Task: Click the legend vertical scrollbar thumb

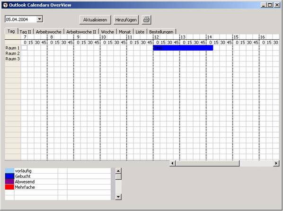Action: [118, 177]
